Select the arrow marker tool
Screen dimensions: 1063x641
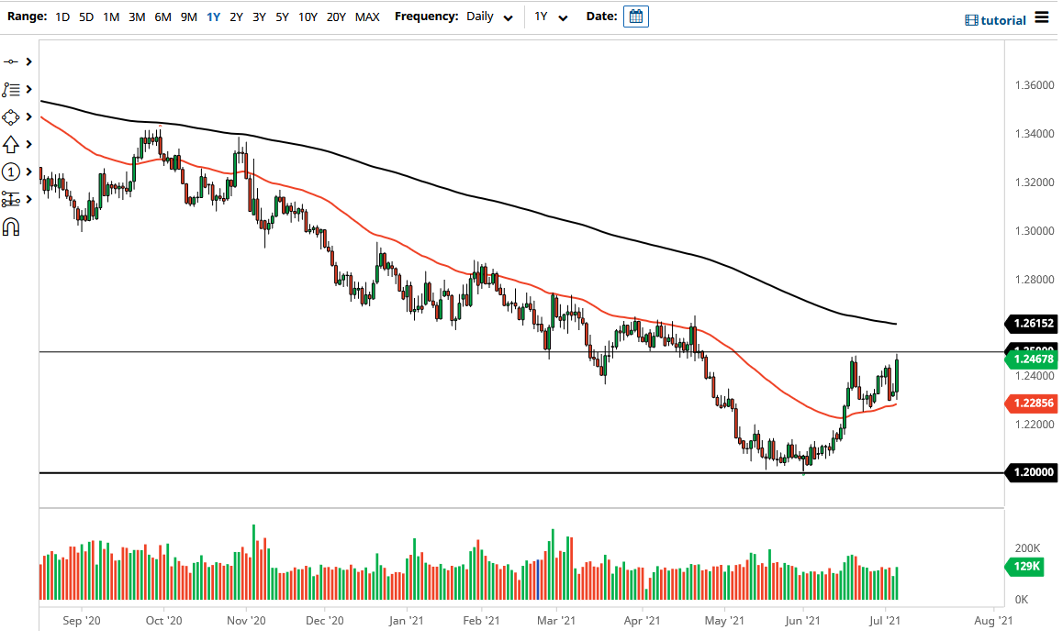(12, 144)
